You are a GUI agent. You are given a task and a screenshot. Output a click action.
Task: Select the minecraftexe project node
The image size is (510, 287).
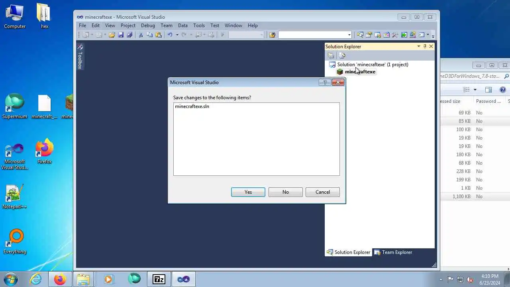[x=360, y=72]
